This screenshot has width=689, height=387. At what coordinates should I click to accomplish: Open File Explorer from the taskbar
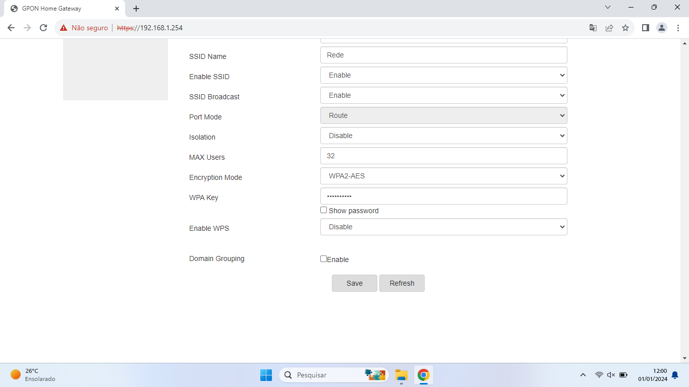tap(401, 375)
